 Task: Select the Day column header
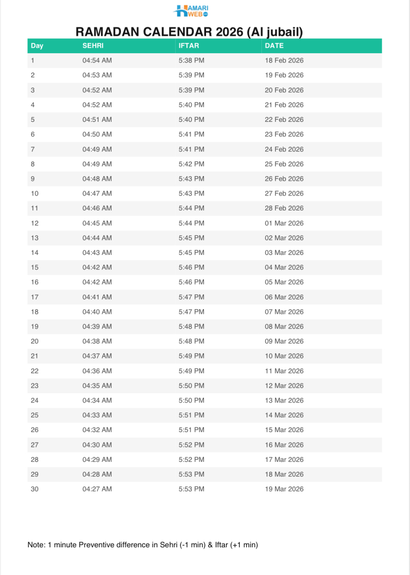37,46
